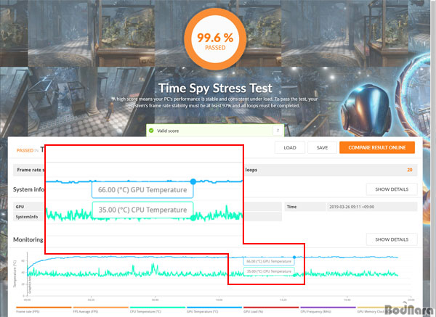The image size is (436, 317).
Task: Click the GPU row label in System info
Action: click(x=20, y=207)
